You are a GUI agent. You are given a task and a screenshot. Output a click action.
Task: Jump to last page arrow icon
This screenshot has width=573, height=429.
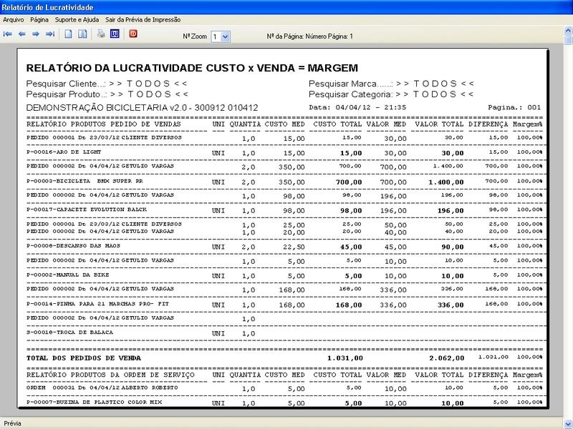tap(50, 34)
